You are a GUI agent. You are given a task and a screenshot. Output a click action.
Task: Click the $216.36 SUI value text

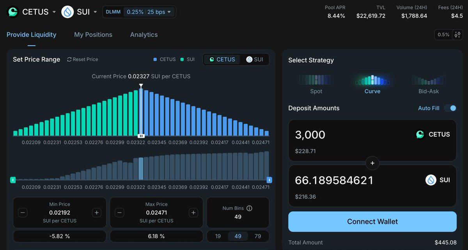click(305, 197)
